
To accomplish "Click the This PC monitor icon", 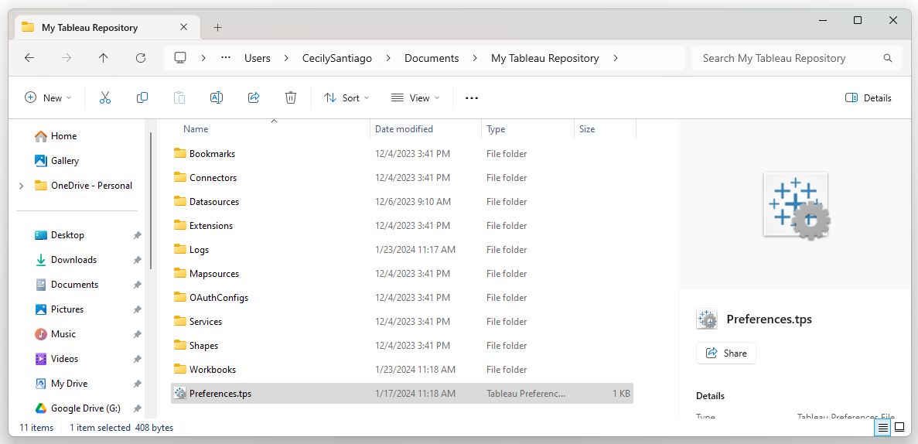I will [x=180, y=58].
